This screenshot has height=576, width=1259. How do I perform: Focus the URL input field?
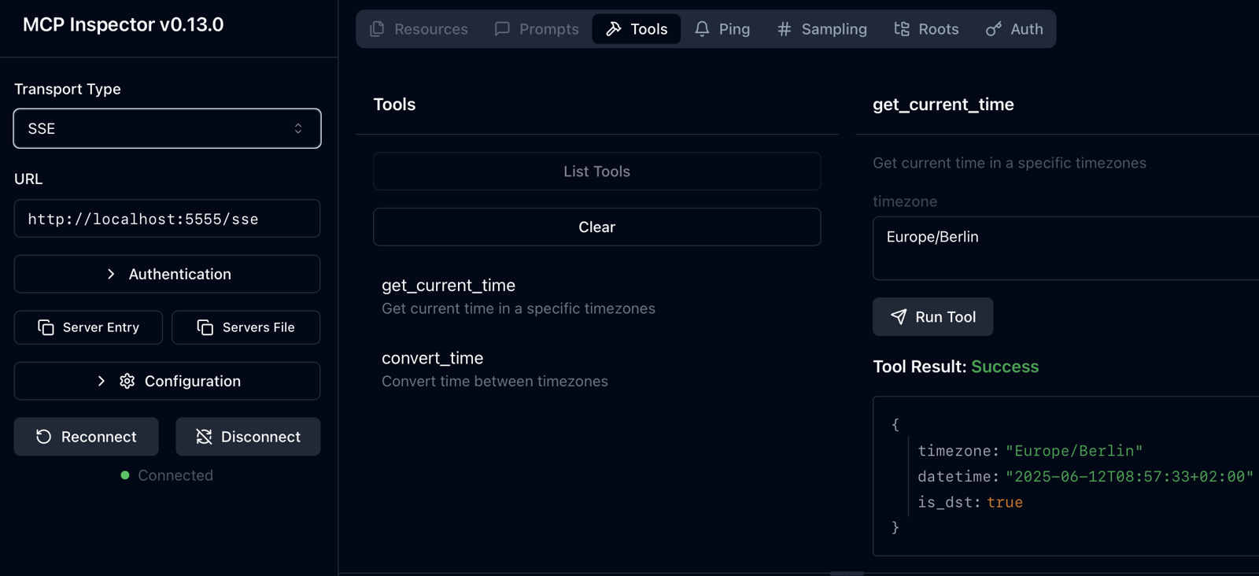pos(167,219)
